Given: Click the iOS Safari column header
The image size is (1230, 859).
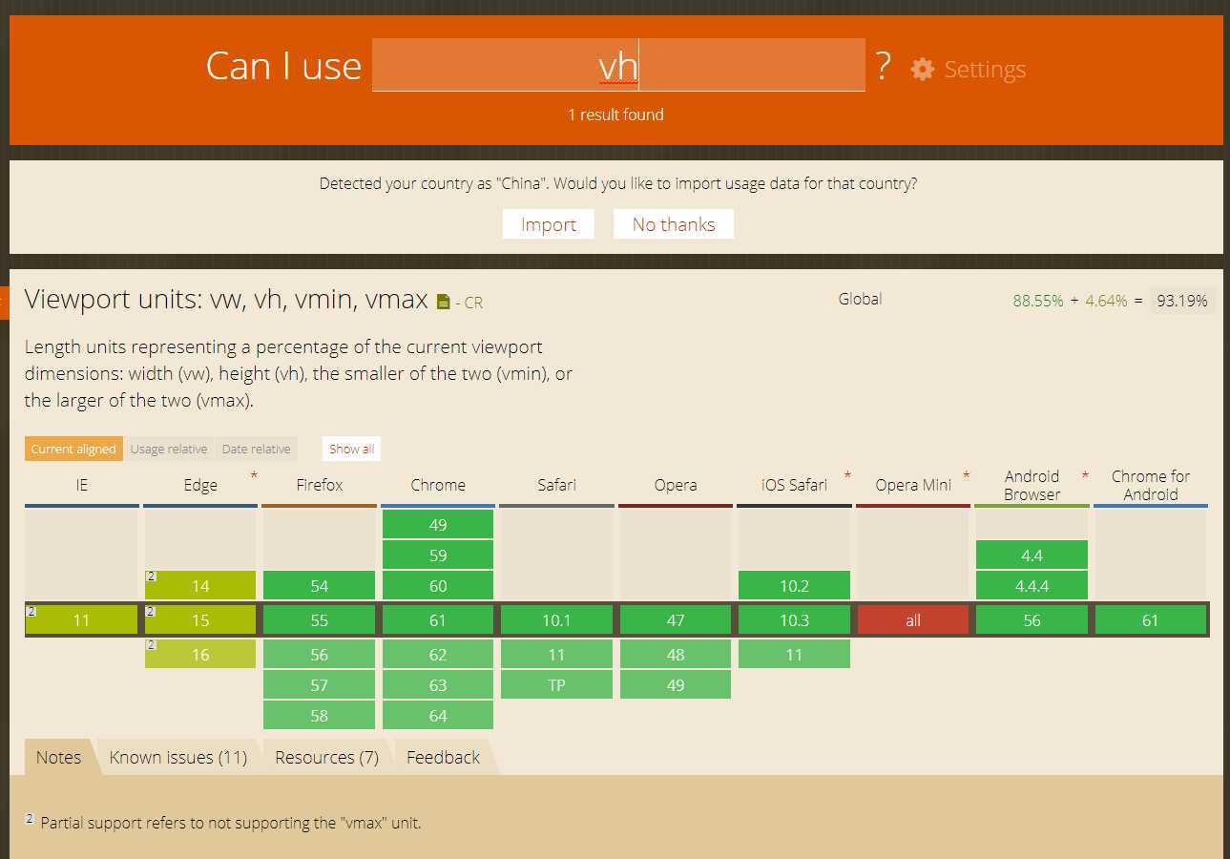Looking at the screenshot, I should click(794, 485).
